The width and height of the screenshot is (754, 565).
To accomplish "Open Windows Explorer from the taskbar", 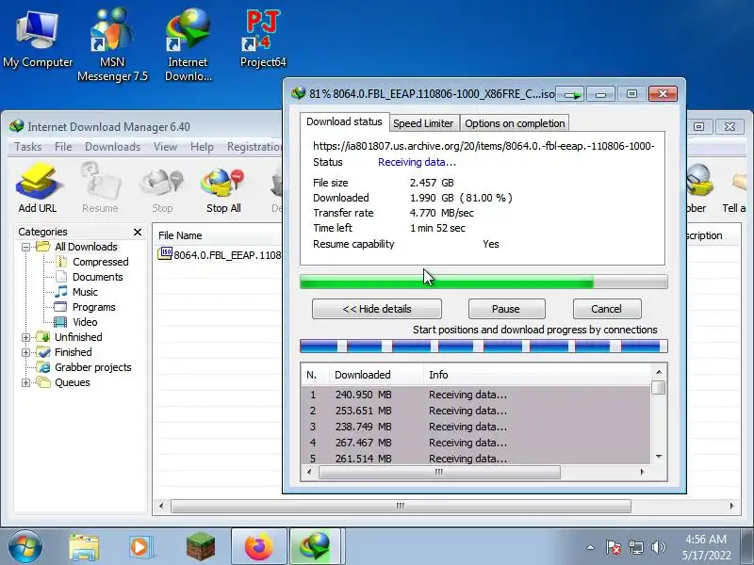I will [84, 547].
